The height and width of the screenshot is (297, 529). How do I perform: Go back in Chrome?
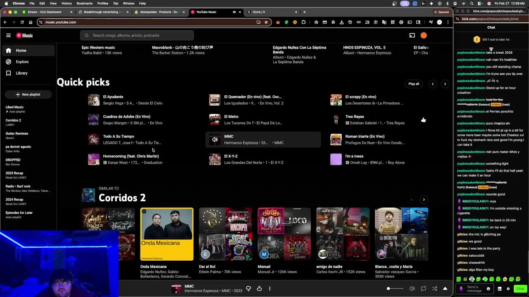coord(5,22)
